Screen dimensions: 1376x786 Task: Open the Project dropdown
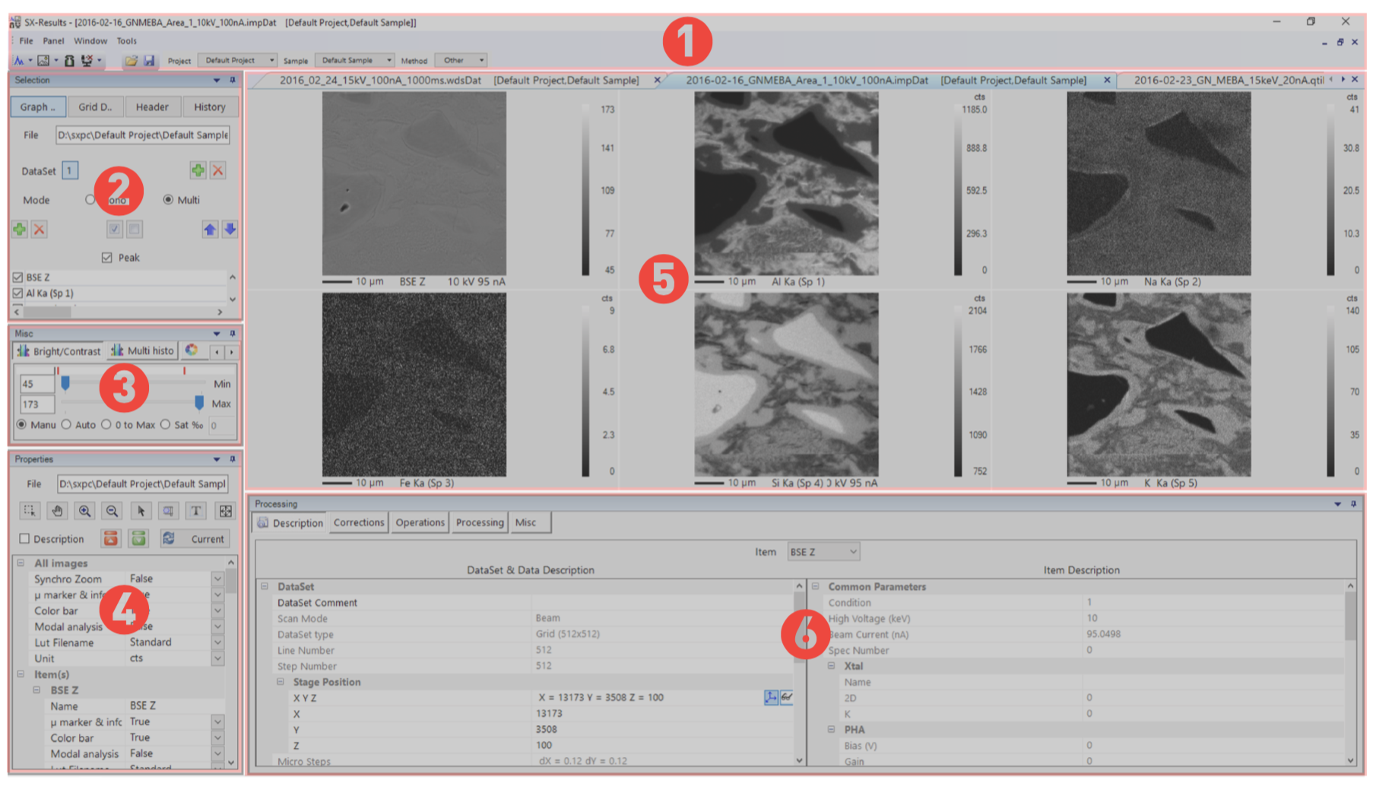237,61
